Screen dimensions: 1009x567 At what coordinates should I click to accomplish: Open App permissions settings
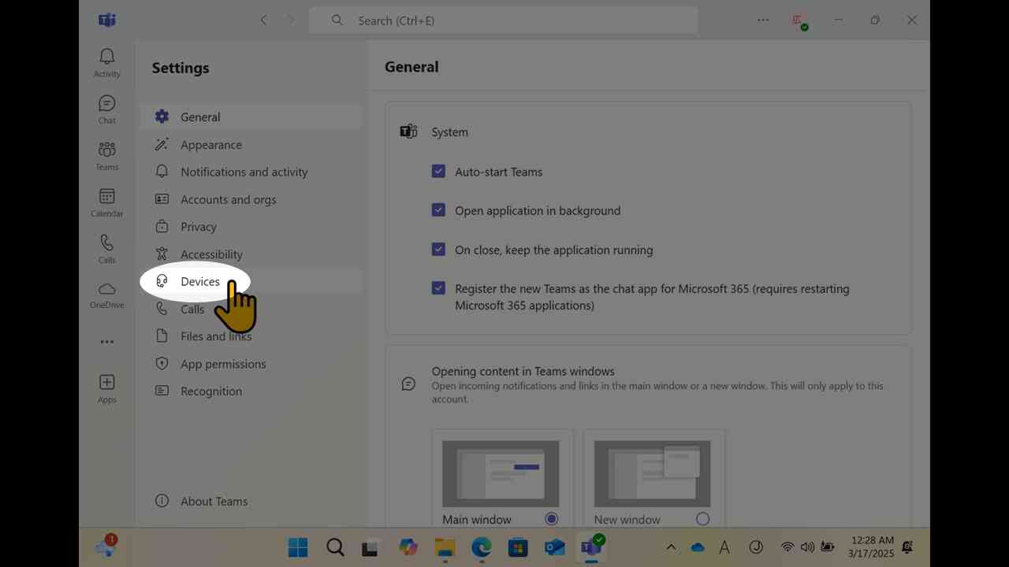251,364
